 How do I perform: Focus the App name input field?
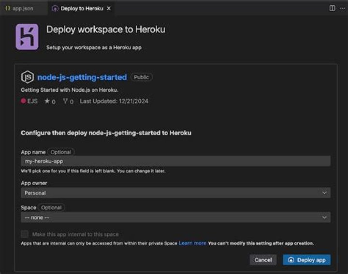tap(176, 161)
